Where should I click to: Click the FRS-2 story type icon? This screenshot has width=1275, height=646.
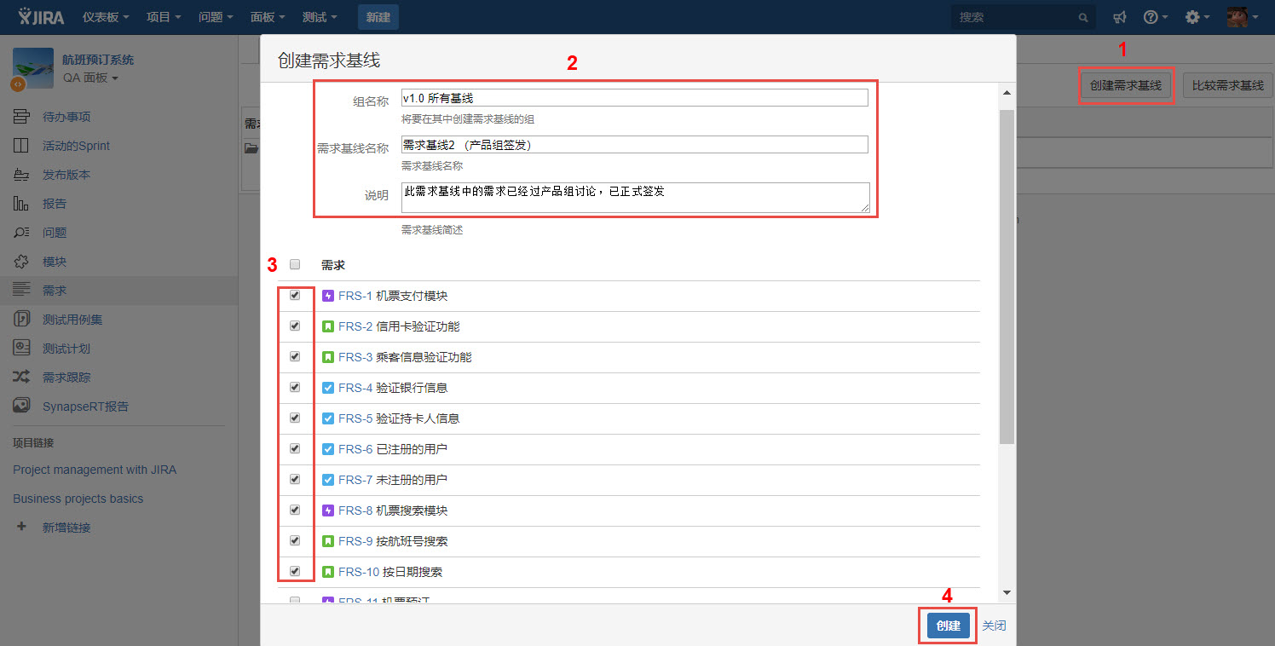[x=328, y=326]
